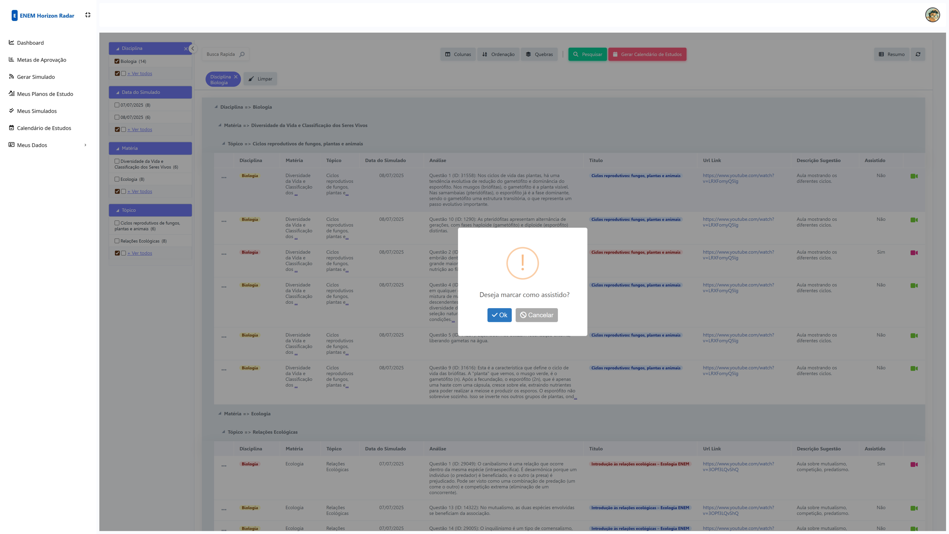Viewport: 949px width, 534px height.
Task: Click Gerar Calendário de Estudos button
Action: (x=647, y=54)
